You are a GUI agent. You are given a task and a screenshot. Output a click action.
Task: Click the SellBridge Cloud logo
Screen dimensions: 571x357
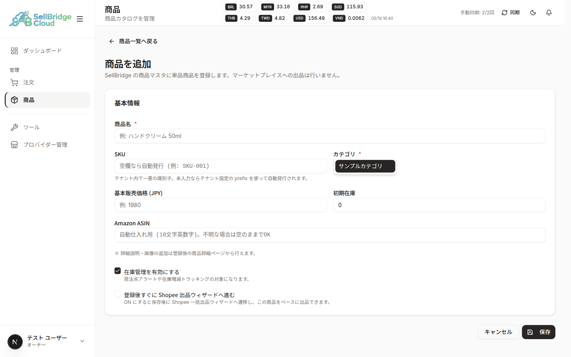pyautogui.click(x=40, y=19)
